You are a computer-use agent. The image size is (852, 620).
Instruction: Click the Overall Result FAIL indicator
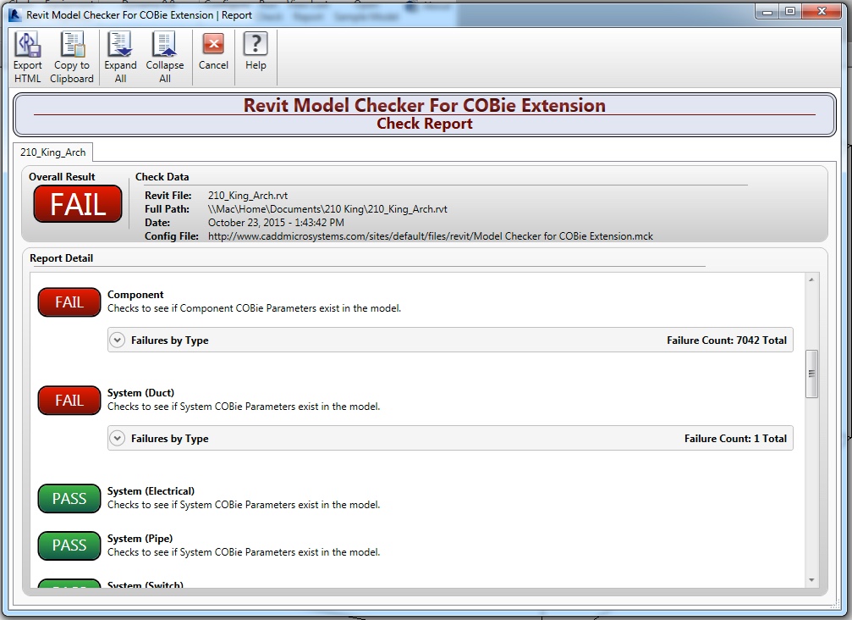tap(77, 204)
